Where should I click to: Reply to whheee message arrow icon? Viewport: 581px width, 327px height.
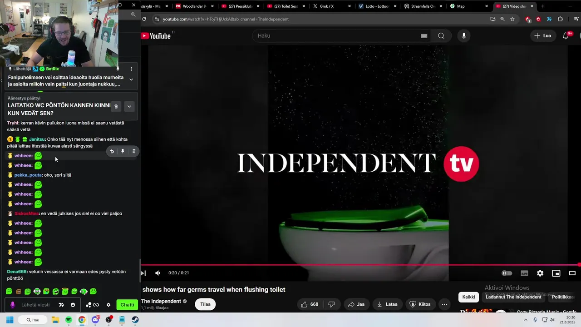pos(112,151)
